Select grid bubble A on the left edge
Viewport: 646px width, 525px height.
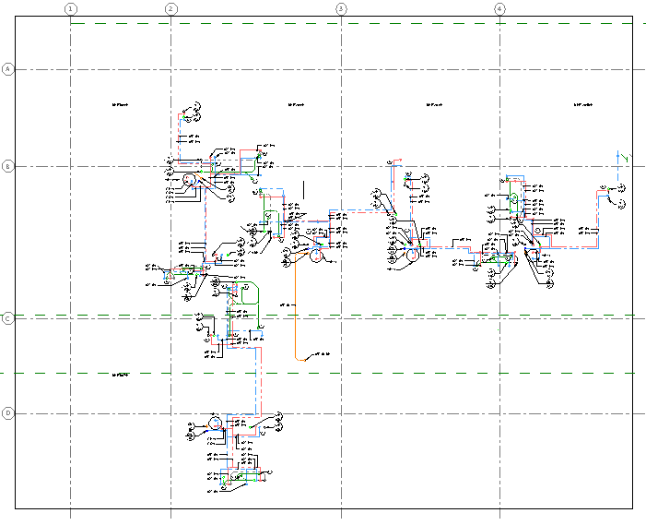coord(7,69)
